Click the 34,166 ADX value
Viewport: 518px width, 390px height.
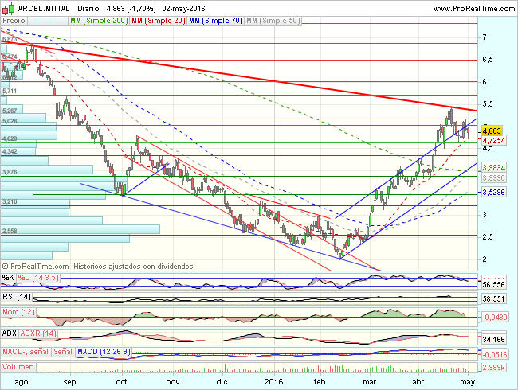click(x=493, y=339)
